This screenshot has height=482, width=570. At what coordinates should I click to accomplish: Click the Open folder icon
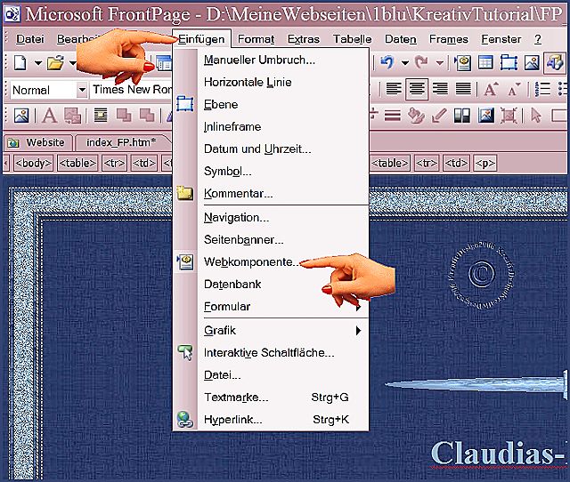point(55,63)
